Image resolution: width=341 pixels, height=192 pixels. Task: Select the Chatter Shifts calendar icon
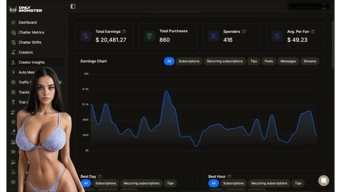[x=13, y=42]
